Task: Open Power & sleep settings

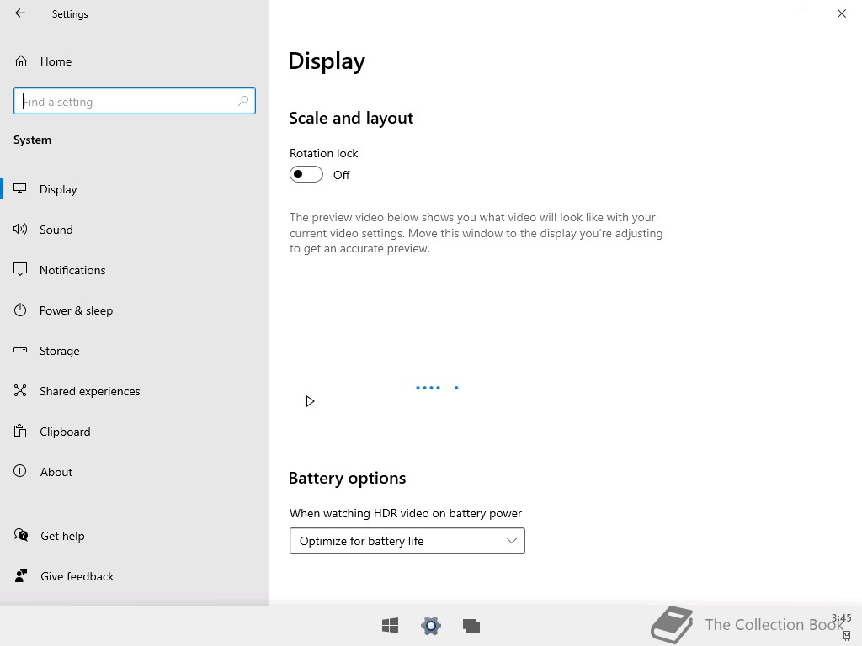Action: 135,310
